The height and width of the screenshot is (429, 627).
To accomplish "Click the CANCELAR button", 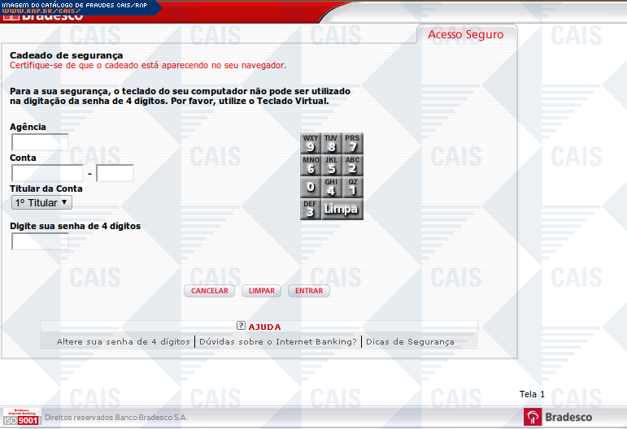I will pos(209,291).
